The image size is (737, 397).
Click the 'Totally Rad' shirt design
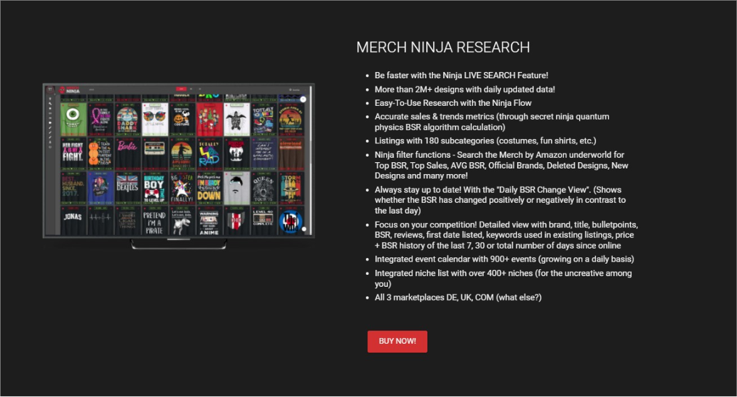coord(209,153)
